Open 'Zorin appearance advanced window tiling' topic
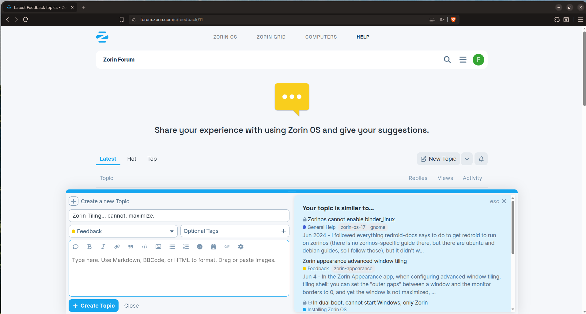586x314 pixels. [355, 261]
